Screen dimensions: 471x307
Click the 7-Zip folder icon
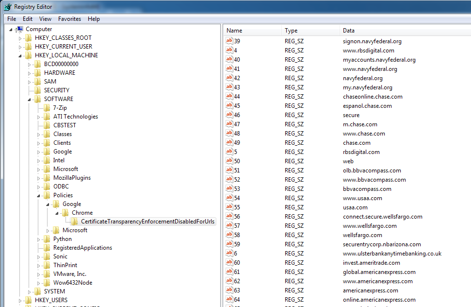click(x=47, y=108)
